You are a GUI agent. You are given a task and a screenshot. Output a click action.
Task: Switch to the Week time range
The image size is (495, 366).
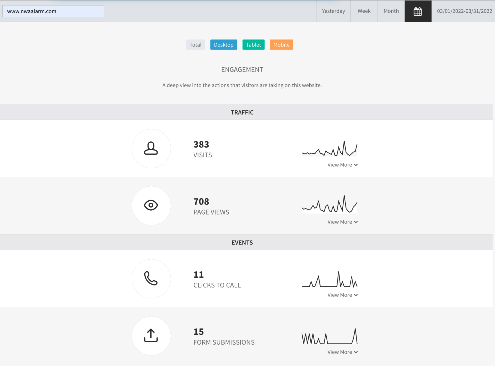[x=364, y=11]
